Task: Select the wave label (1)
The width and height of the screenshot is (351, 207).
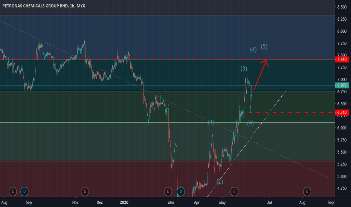Action: (211, 122)
